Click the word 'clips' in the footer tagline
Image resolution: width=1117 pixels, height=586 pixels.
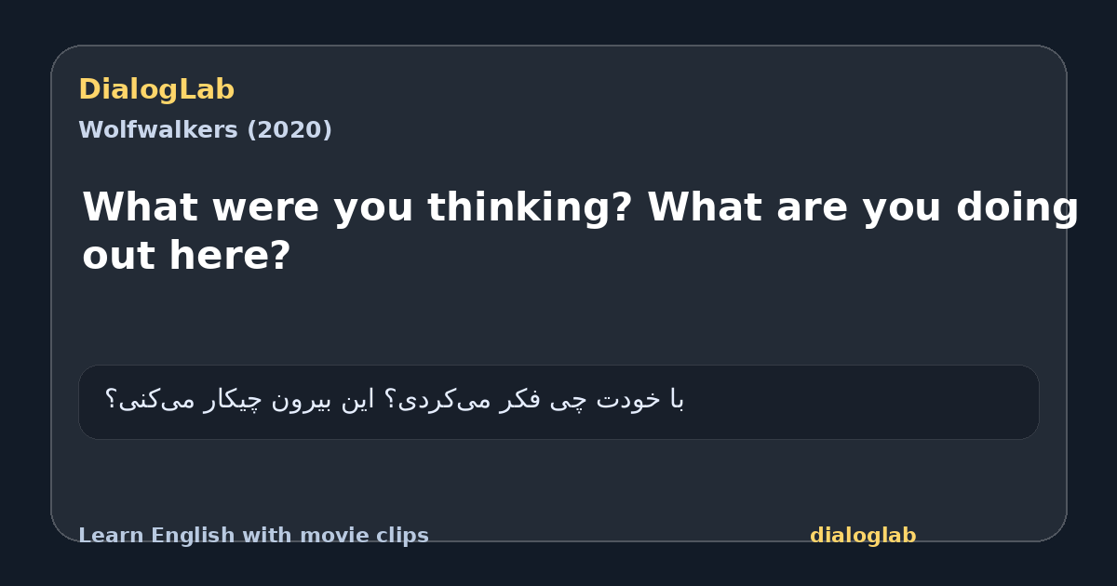399,536
